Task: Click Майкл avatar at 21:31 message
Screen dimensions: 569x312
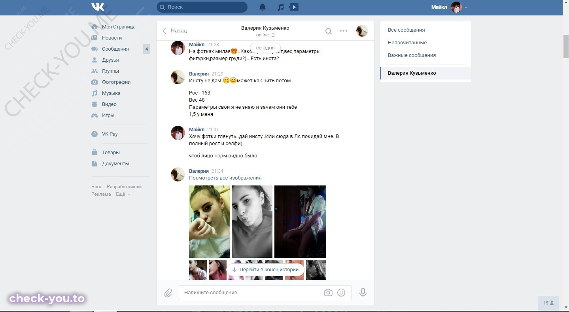Action: (x=178, y=133)
